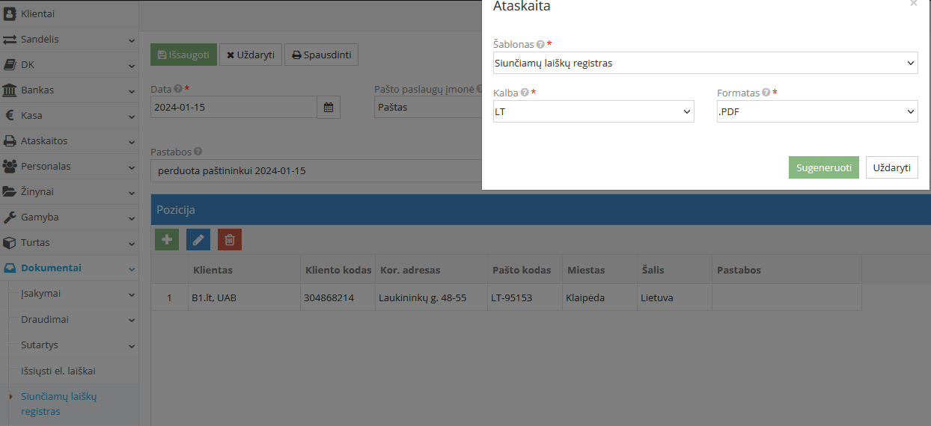931x426 pixels.
Task: Close the Ataskaita dialog with the X
Action: pyautogui.click(x=914, y=4)
